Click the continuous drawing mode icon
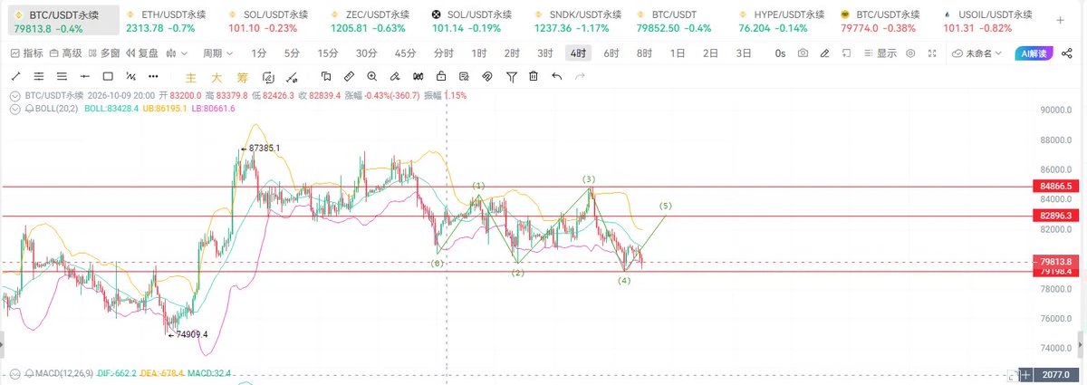1087x385 pixels. 269,76
